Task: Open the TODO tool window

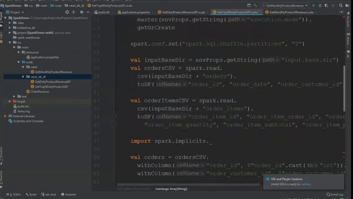Action: tap(14, 195)
